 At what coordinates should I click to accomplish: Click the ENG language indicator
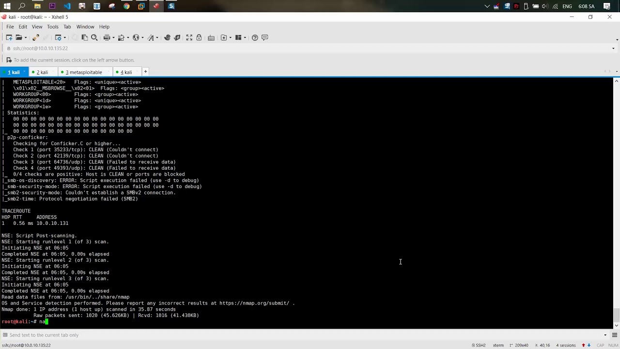pos(567,6)
